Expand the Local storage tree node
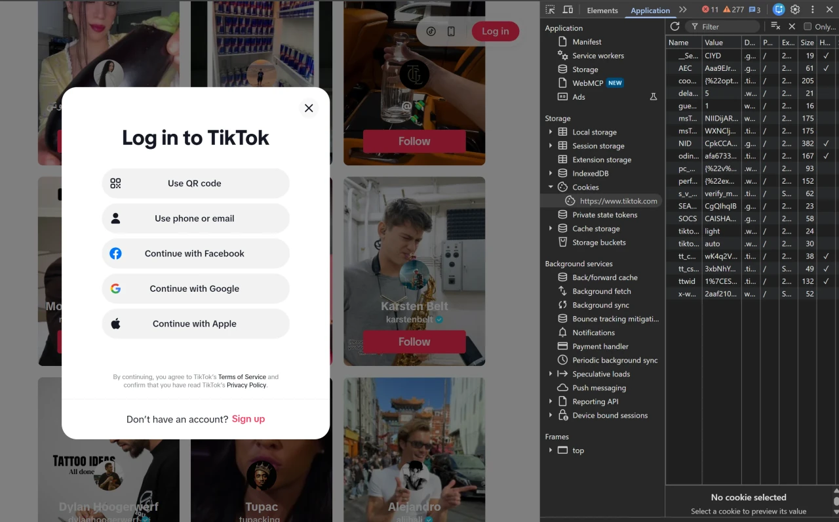Viewport: 839px width, 522px height. (x=551, y=132)
